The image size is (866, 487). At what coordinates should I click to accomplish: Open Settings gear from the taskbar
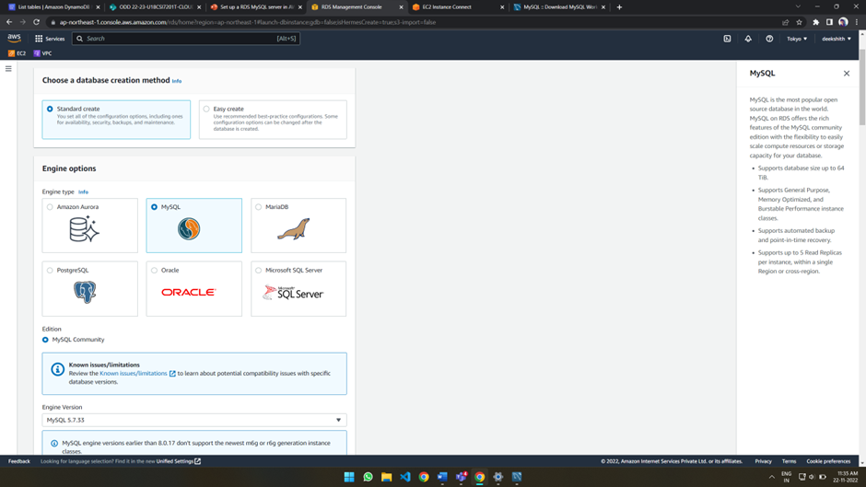[498, 477]
